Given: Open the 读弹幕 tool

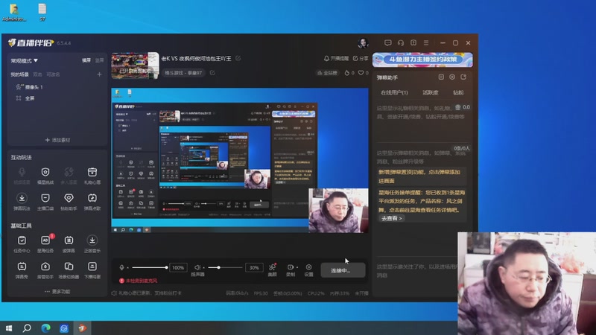Looking at the screenshot, I should (69, 244).
